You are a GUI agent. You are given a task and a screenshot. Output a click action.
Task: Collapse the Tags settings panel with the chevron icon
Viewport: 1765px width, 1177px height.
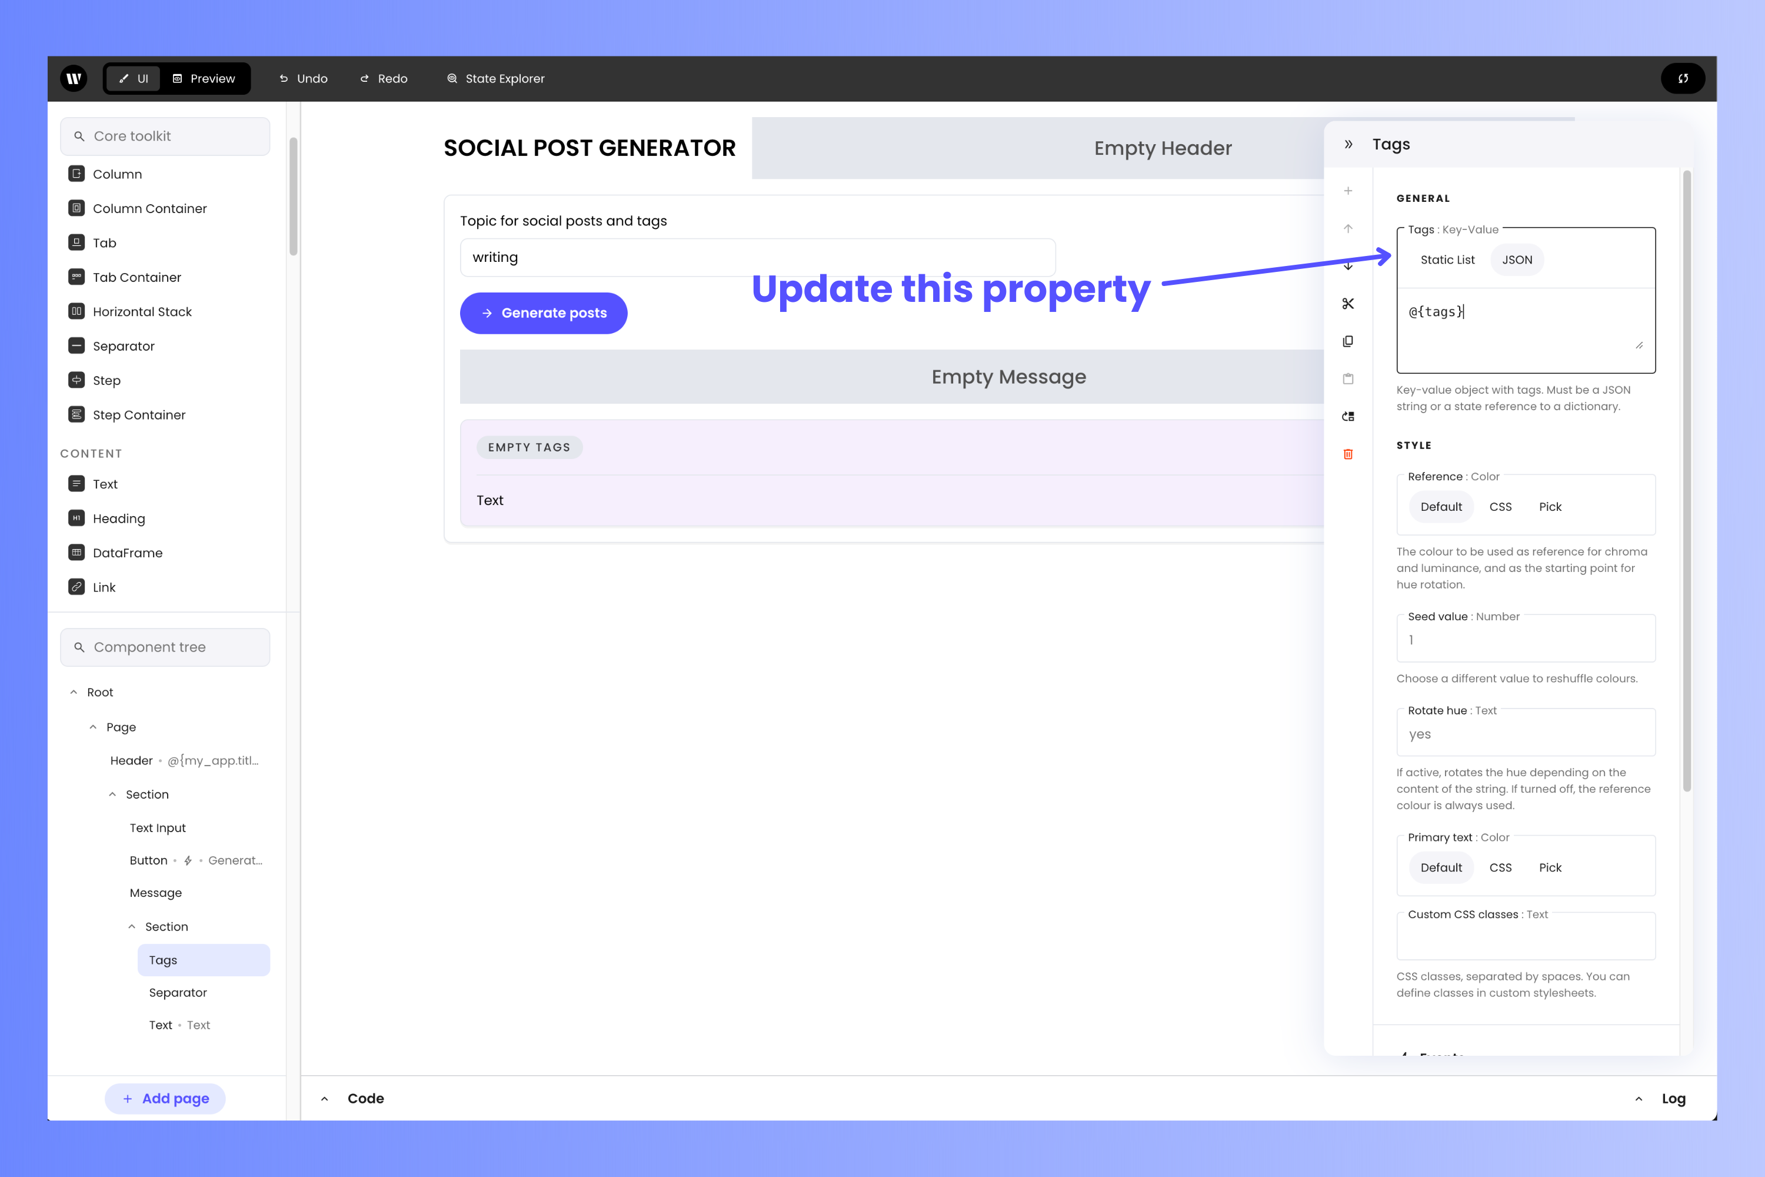(x=1348, y=144)
